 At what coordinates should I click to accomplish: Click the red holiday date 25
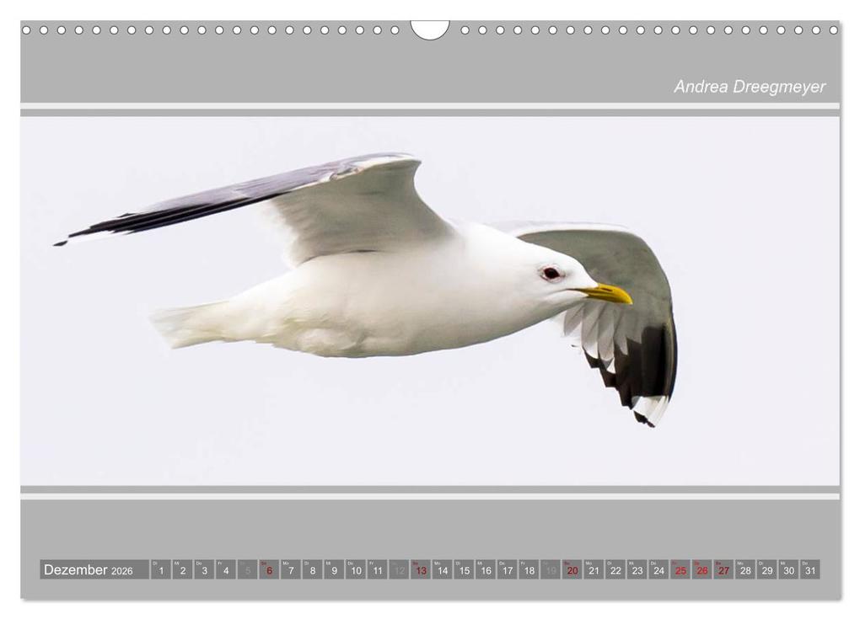pyautogui.click(x=680, y=570)
